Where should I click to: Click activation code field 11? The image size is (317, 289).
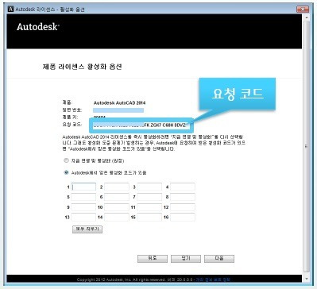tap(149, 207)
